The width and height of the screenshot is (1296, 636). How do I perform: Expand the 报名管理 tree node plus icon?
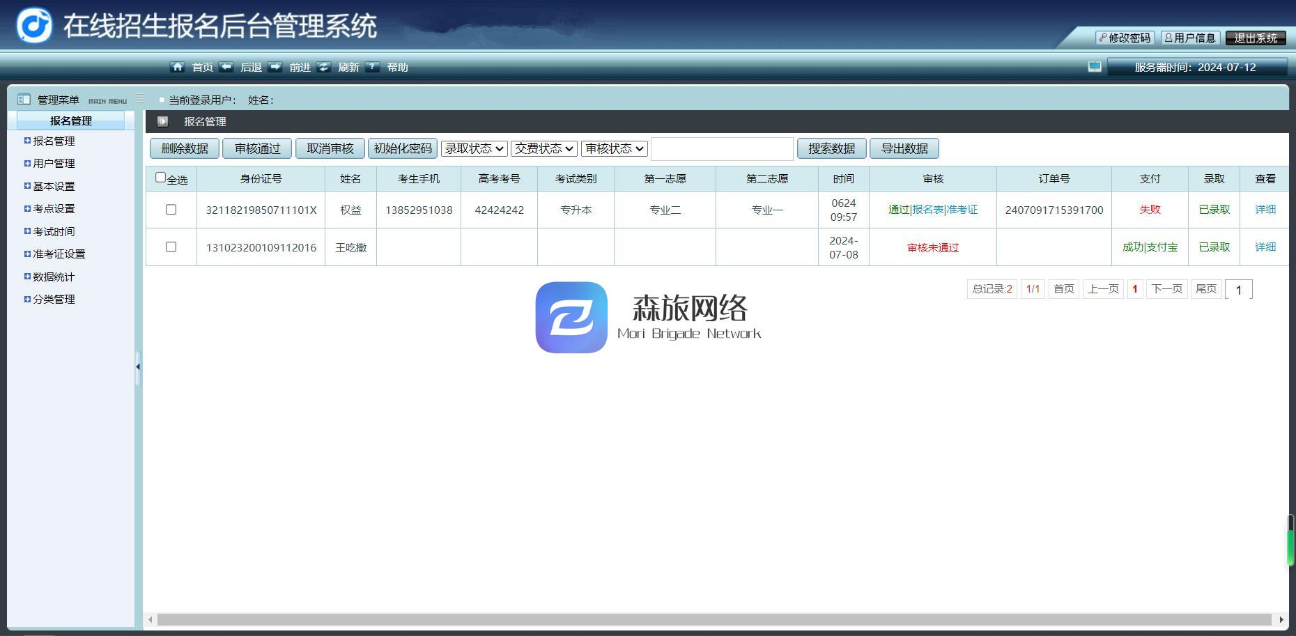[27, 141]
